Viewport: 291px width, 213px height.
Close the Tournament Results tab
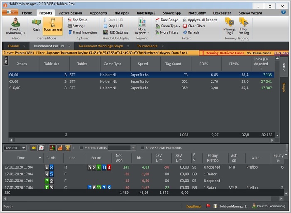69,46
